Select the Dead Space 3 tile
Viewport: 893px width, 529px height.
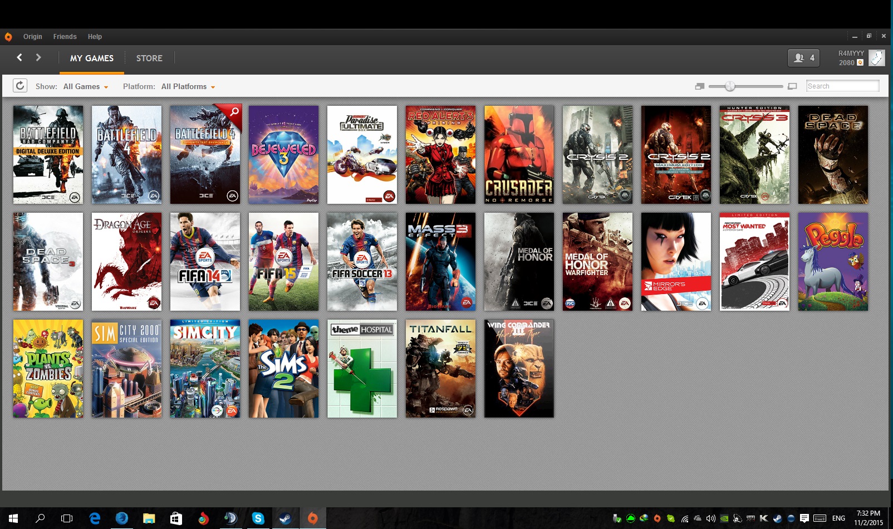(48, 262)
